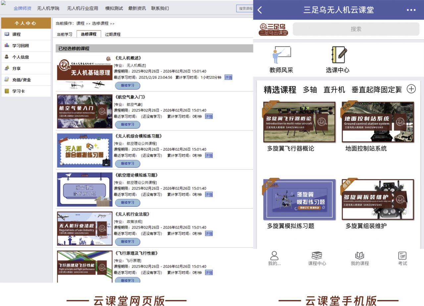
Task: Open the 选课中心 notebook icon
Action: click(339, 55)
